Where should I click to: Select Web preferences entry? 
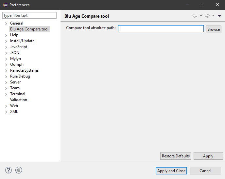pyautogui.click(x=14, y=106)
